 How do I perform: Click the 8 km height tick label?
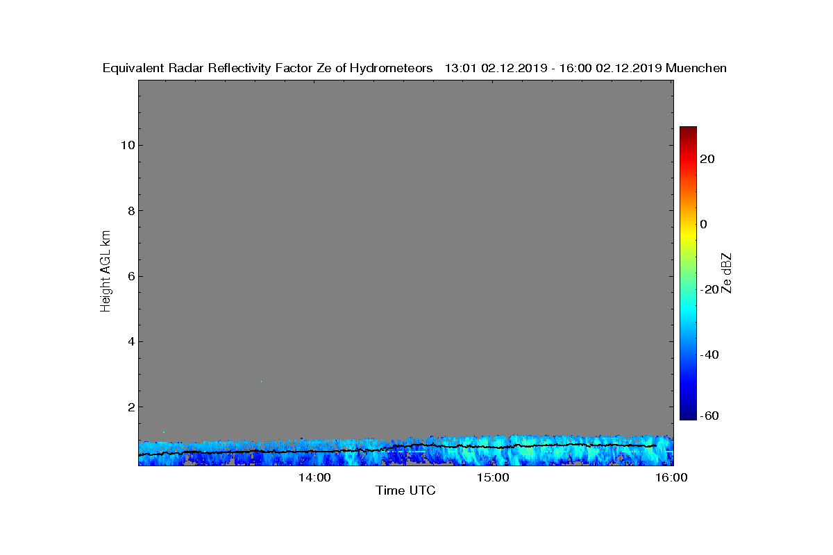pyautogui.click(x=131, y=211)
